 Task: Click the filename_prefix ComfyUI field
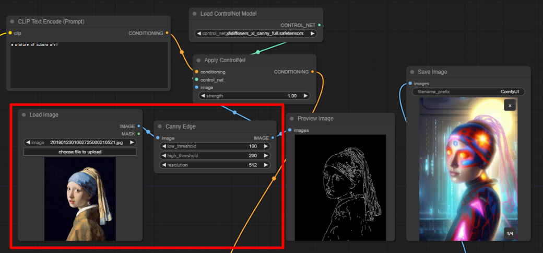pos(468,92)
